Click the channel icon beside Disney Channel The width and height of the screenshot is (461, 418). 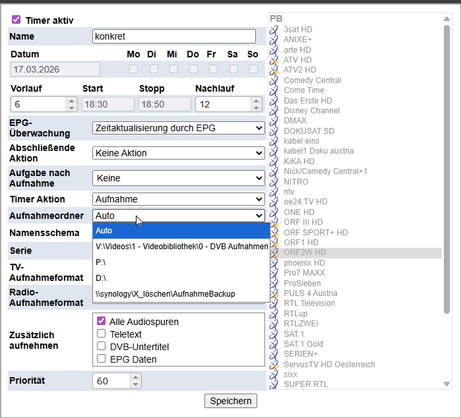point(274,111)
